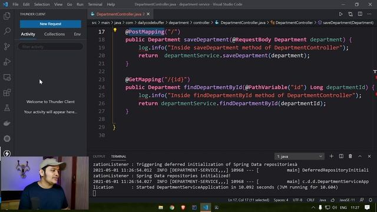Maximize the terminal panel with chevron up
This screenshot has width=377, height=212.
pos(360,156)
